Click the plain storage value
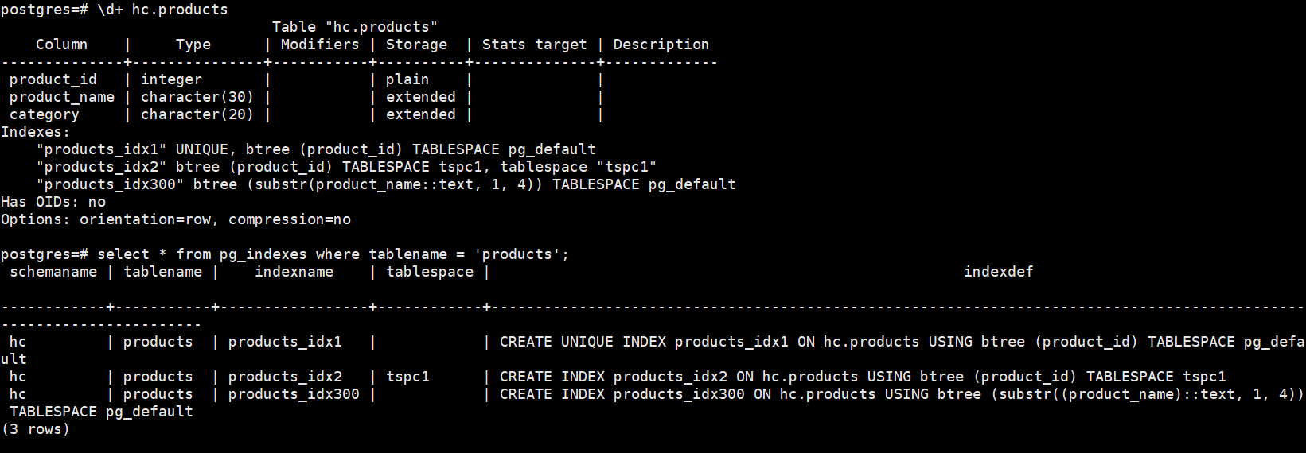This screenshot has width=1306, height=453. pyautogui.click(x=407, y=79)
